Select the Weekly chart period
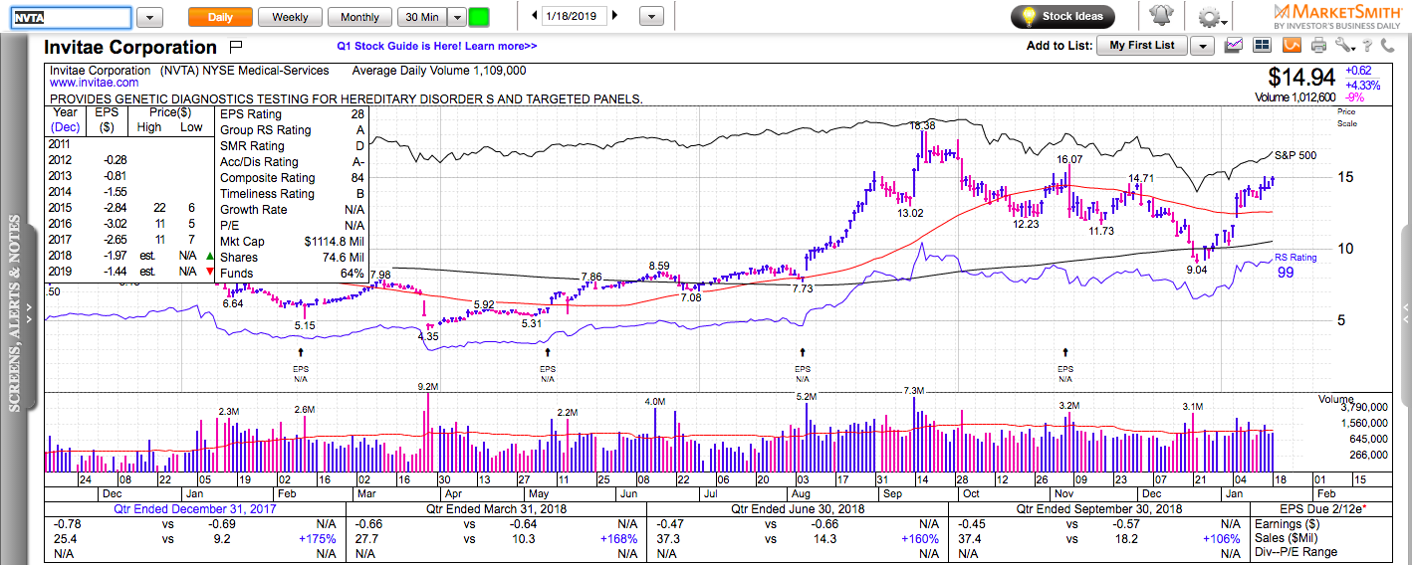Screen dimensions: 1412x565 (x=290, y=17)
